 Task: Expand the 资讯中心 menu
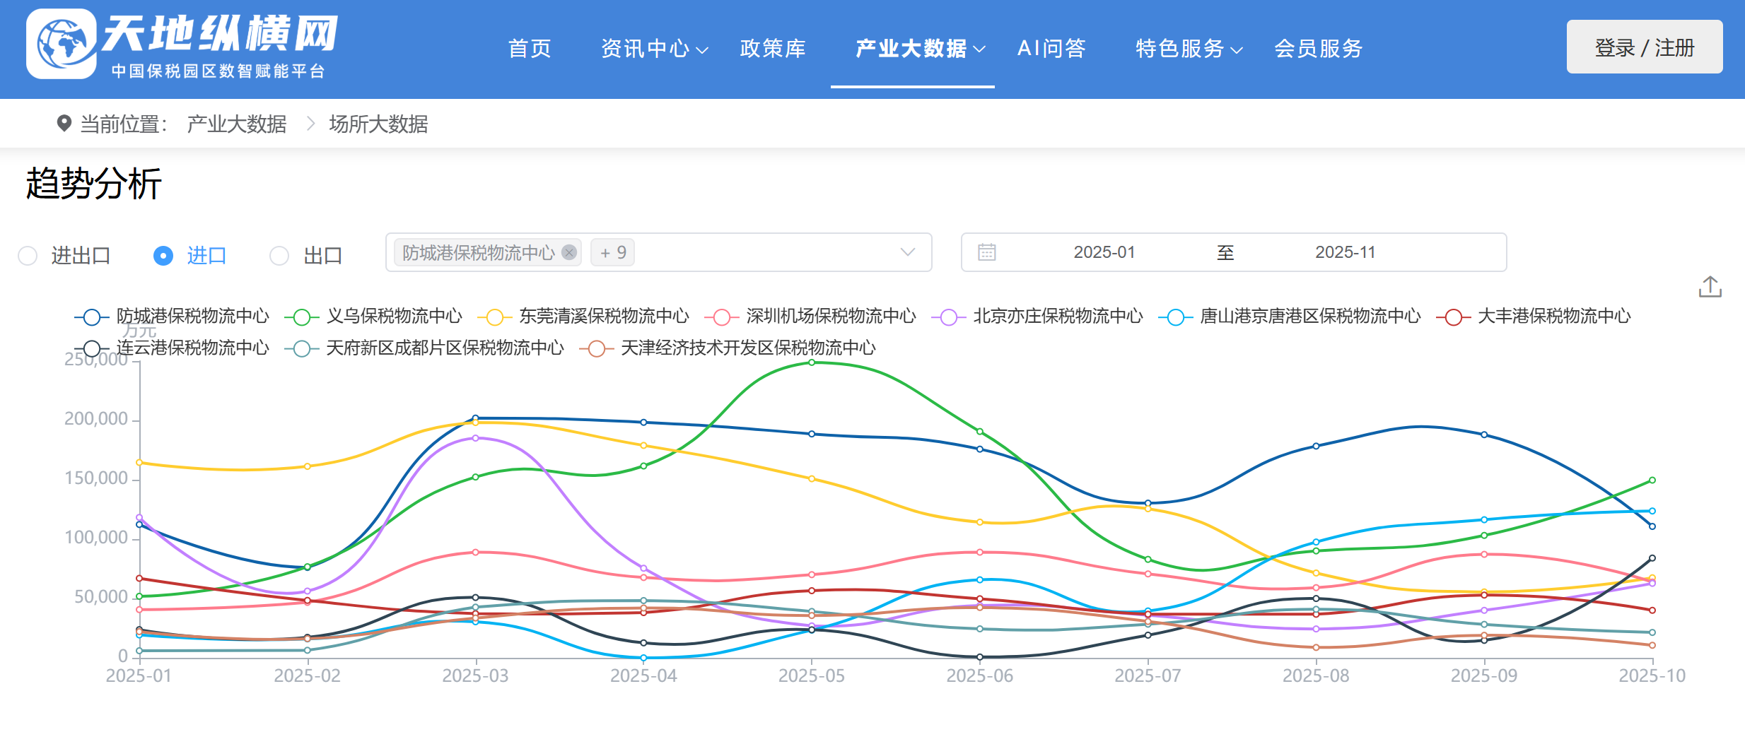point(653,48)
